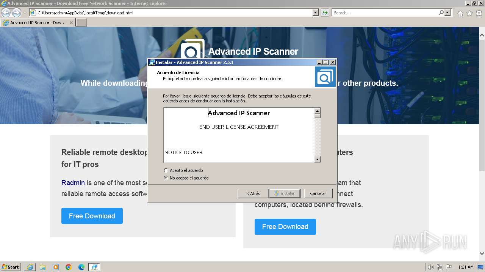485x272 pixels.
Task: Click the system clock 1:21 AM
Action: click(x=466, y=267)
